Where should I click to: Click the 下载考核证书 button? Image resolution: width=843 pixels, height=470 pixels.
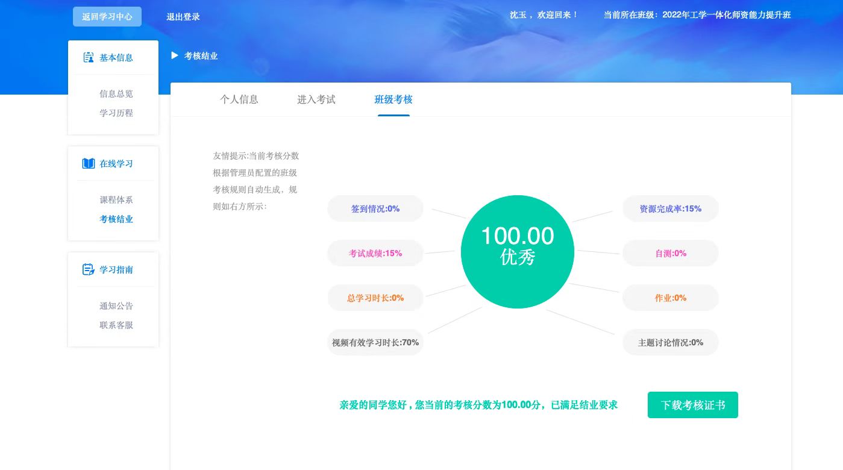[x=692, y=405]
